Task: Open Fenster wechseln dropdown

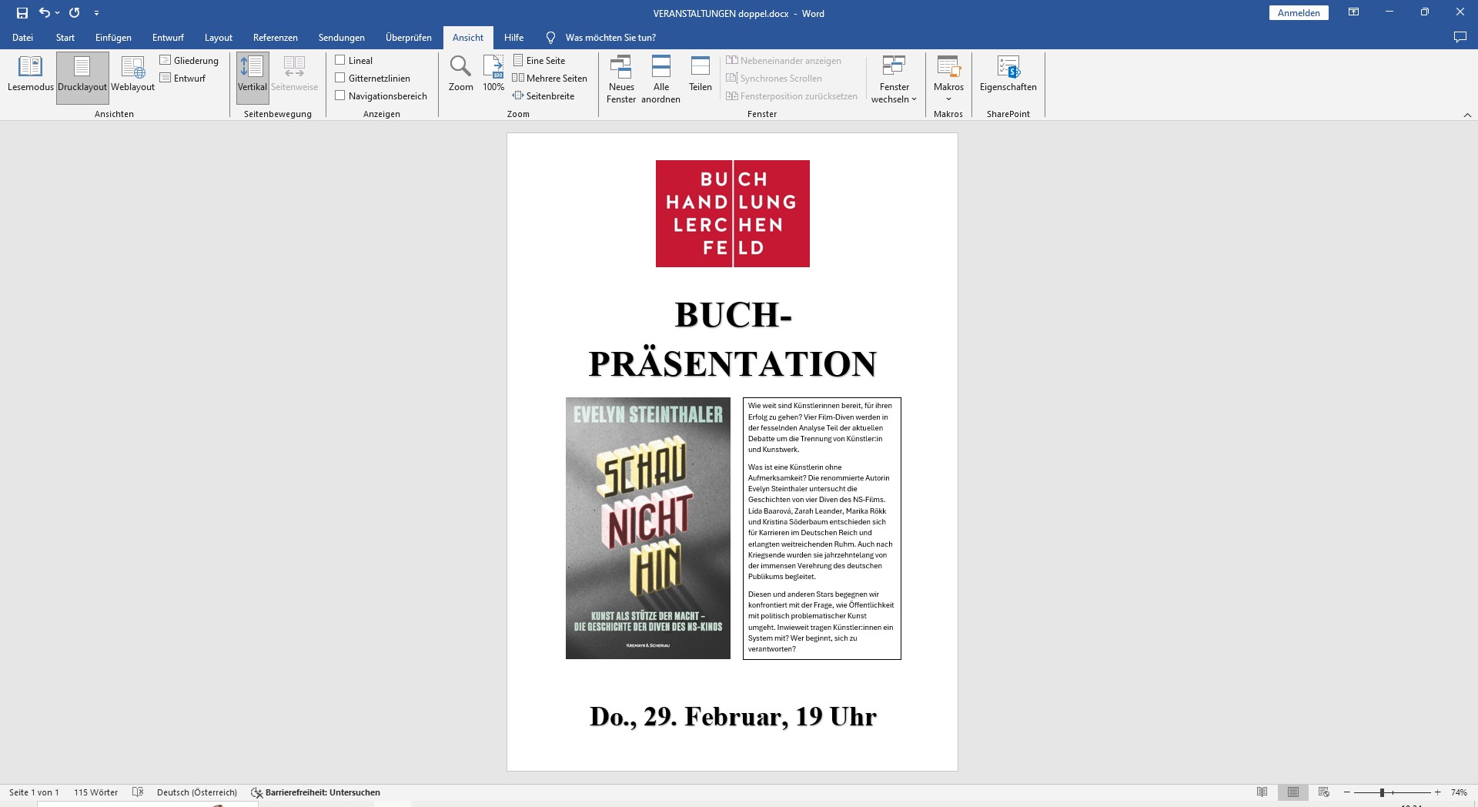Action: click(894, 79)
